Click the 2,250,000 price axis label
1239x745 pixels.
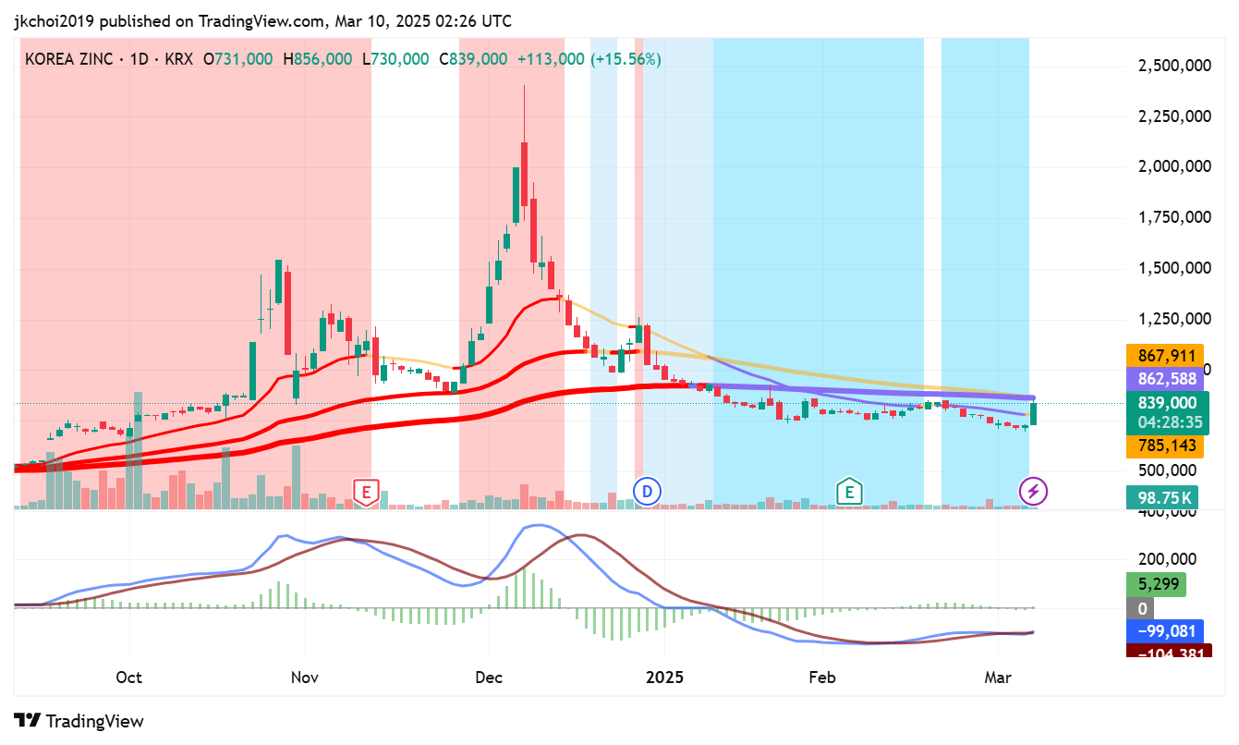coord(1174,116)
